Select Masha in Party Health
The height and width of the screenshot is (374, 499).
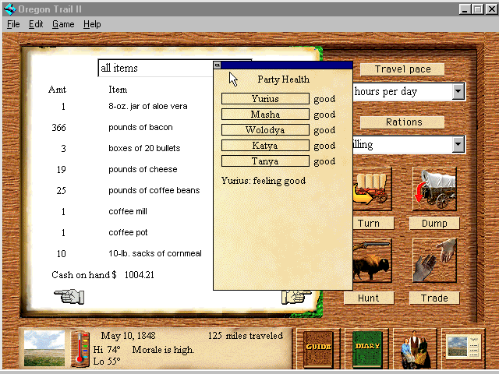click(x=265, y=115)
